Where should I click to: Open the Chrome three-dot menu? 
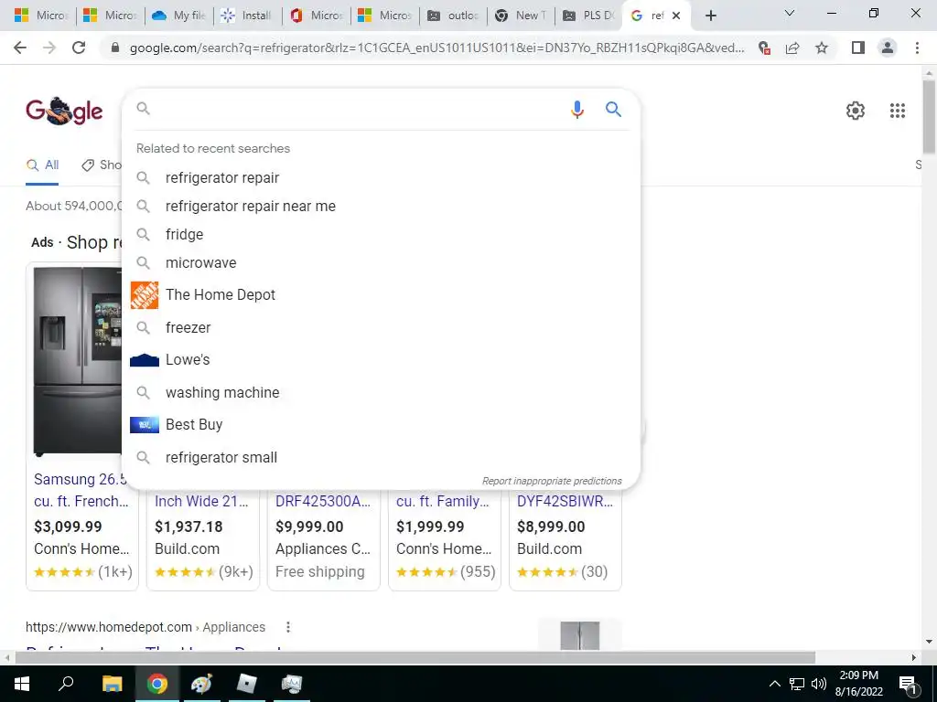pyautogui.click(x=917, y=48)
